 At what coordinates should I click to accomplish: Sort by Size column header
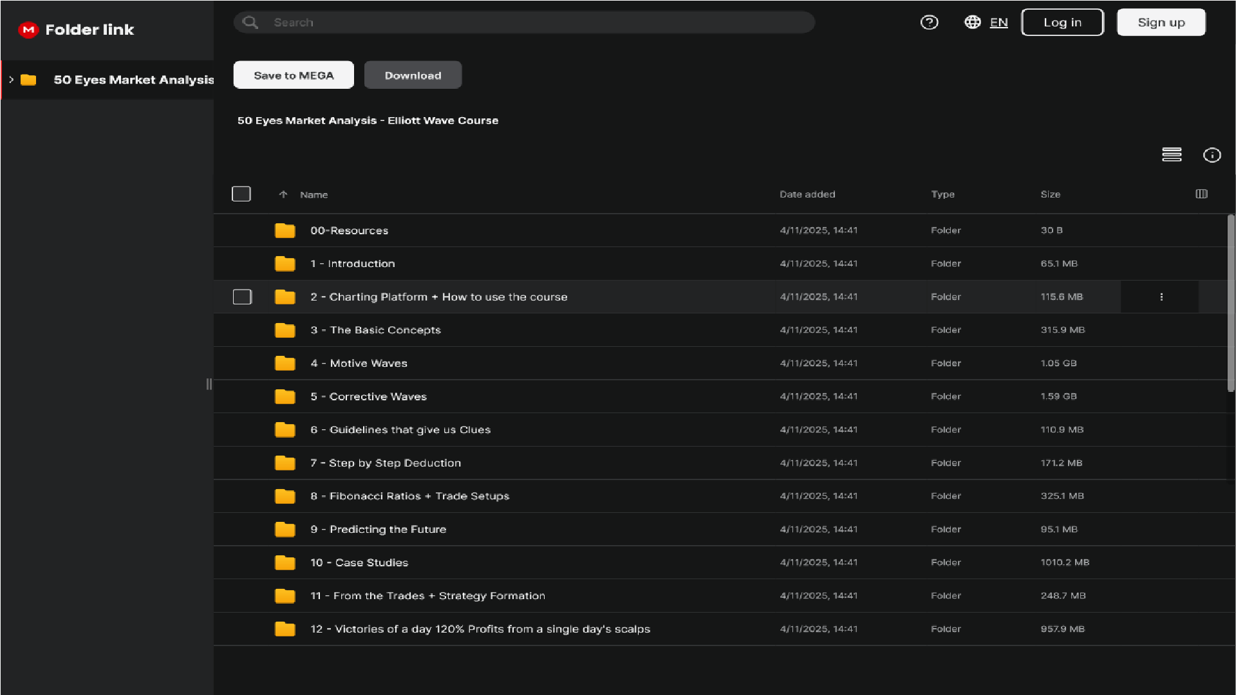pos(1050,194)
